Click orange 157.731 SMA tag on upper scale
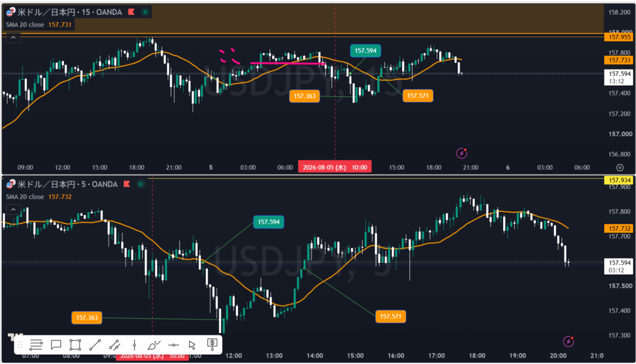The width and height of the screenshot is (636, 364). tap(619, 60)
